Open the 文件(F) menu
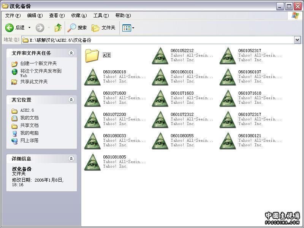The width and height of the screenshot is (304, 228). [13, 16]
